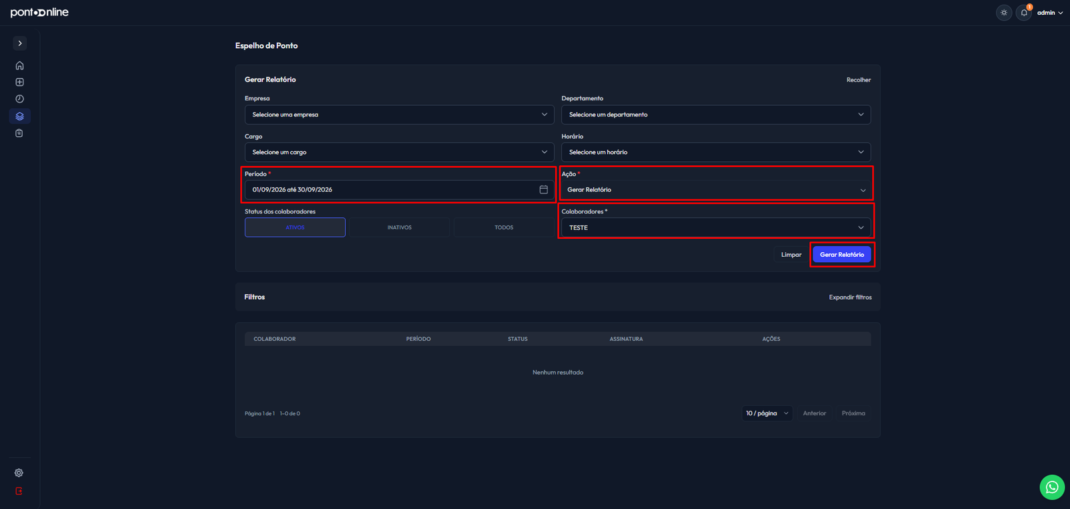Click the ASSINATURA column header
This screenshot has height=509, width=1070.
pyautogui.click(x=626, y=339)
